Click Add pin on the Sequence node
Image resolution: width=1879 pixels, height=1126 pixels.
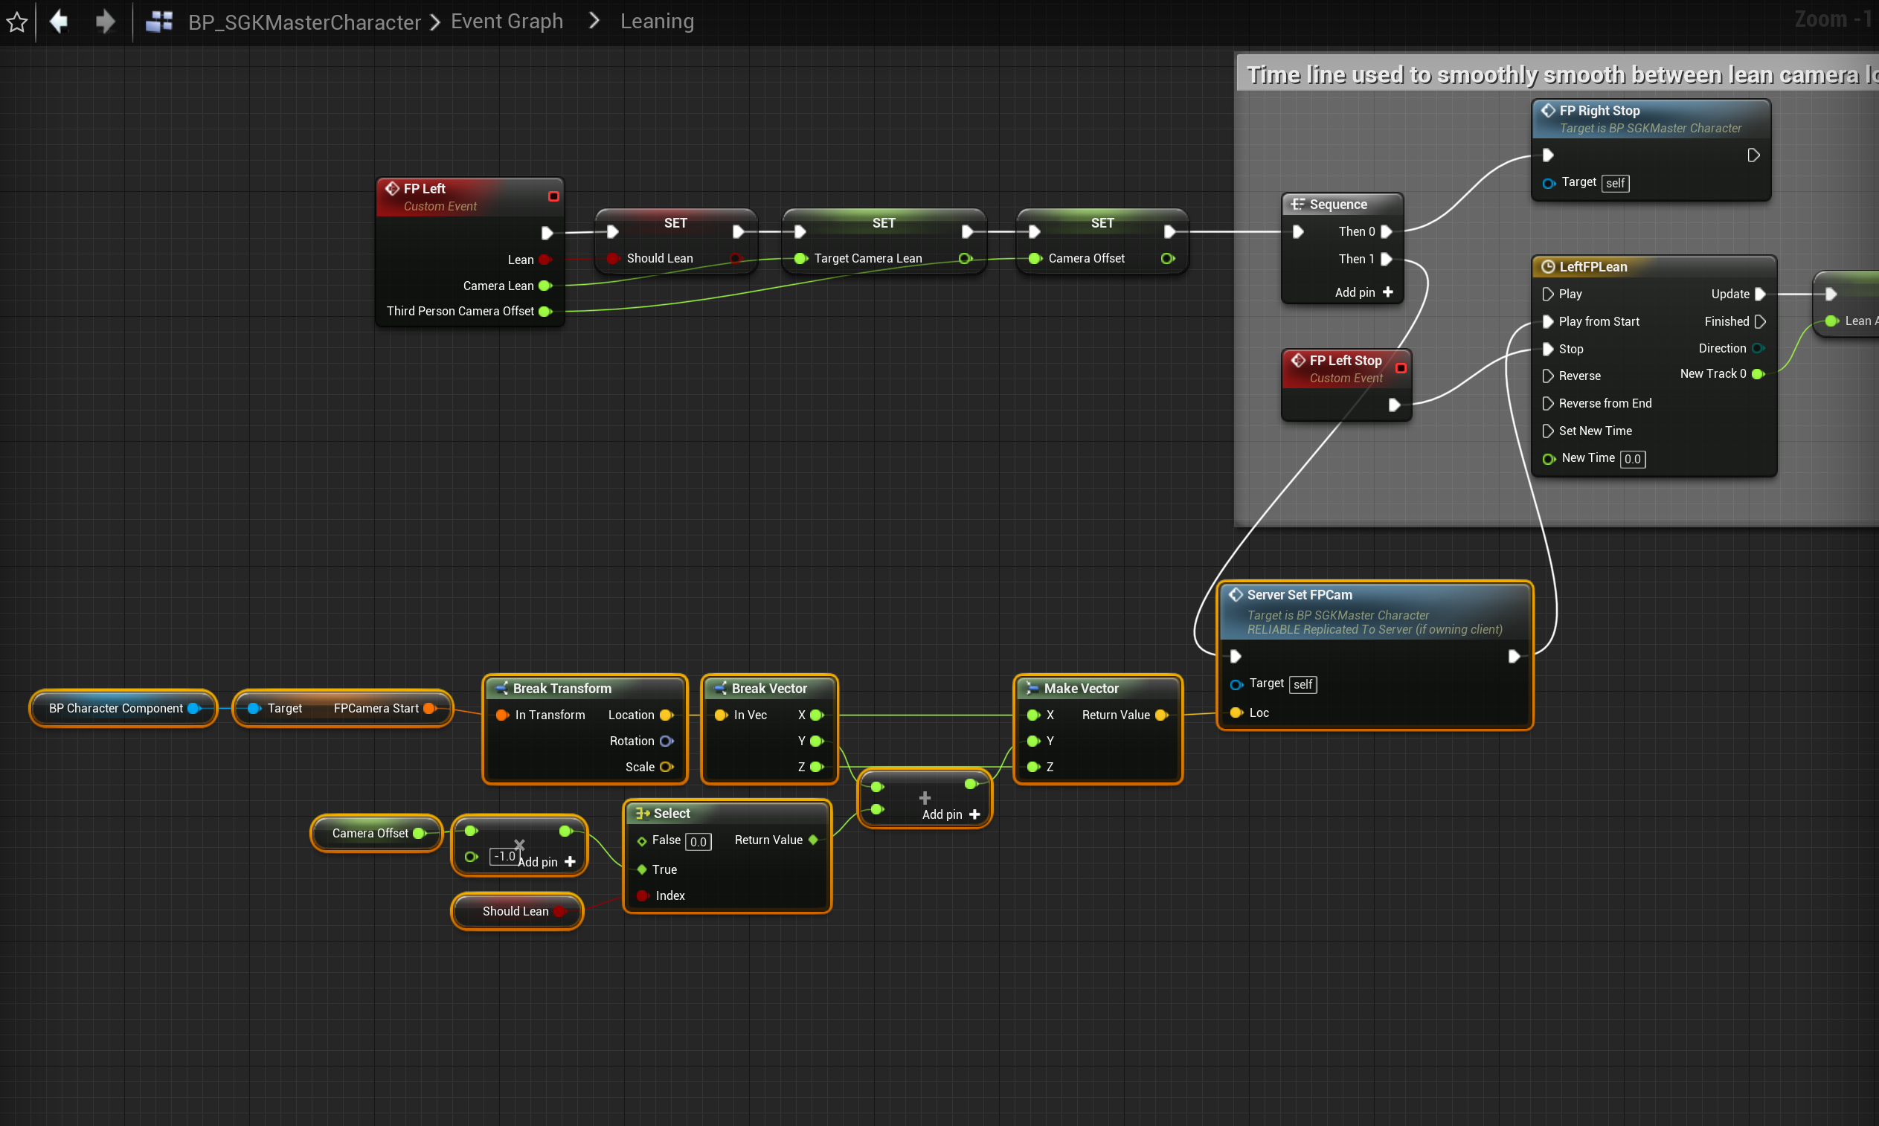(x=1364, y=292)
